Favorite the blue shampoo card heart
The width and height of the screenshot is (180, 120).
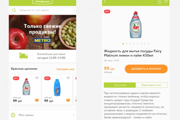coord(68,78)
